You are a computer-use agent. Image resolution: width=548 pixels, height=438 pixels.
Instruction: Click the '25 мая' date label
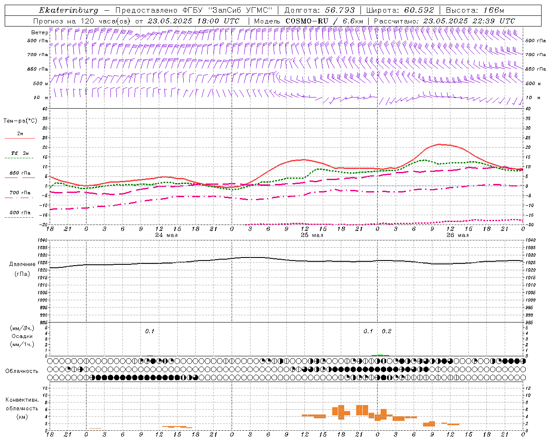click(x=312, y=235)
